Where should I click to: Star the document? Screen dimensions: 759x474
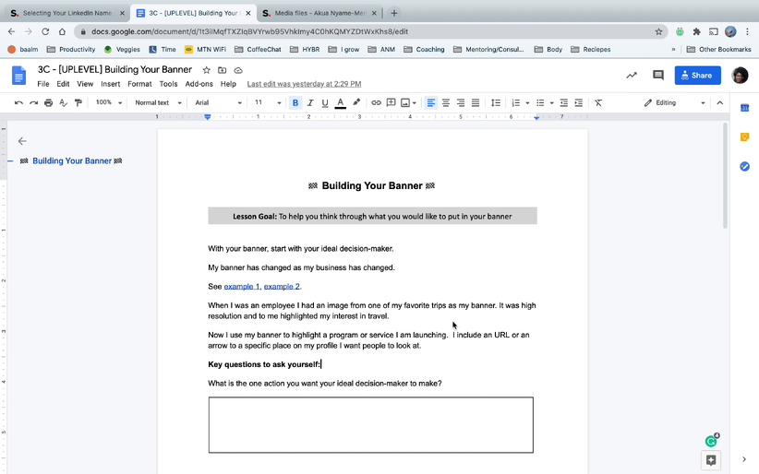pos(206,70)
